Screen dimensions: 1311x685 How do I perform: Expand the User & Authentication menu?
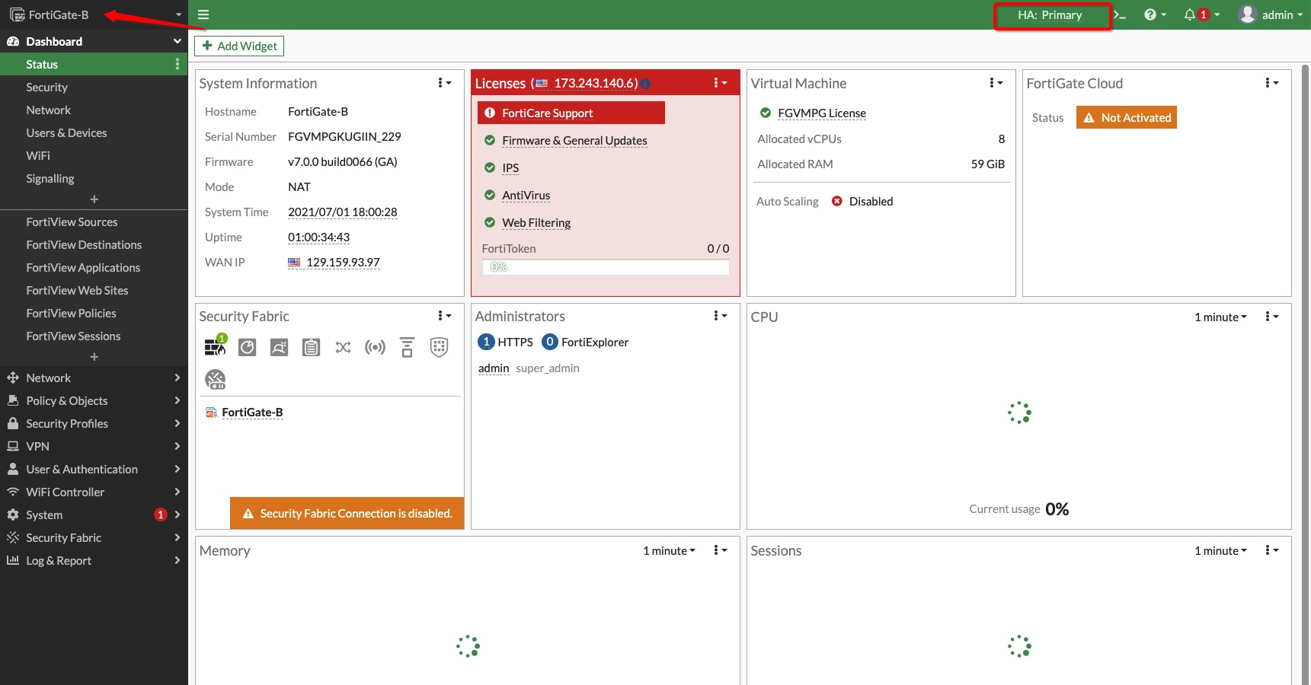94,470
